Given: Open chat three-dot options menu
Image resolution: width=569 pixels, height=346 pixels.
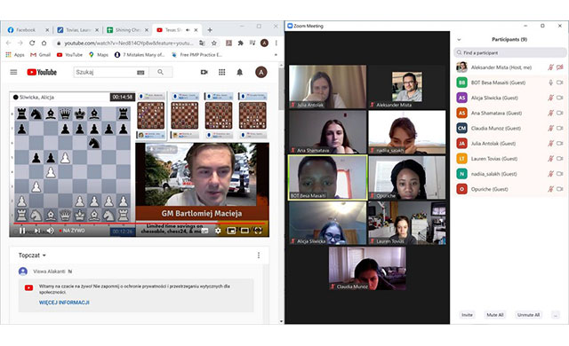Looking at the screenshot, I should coord(259,256).
